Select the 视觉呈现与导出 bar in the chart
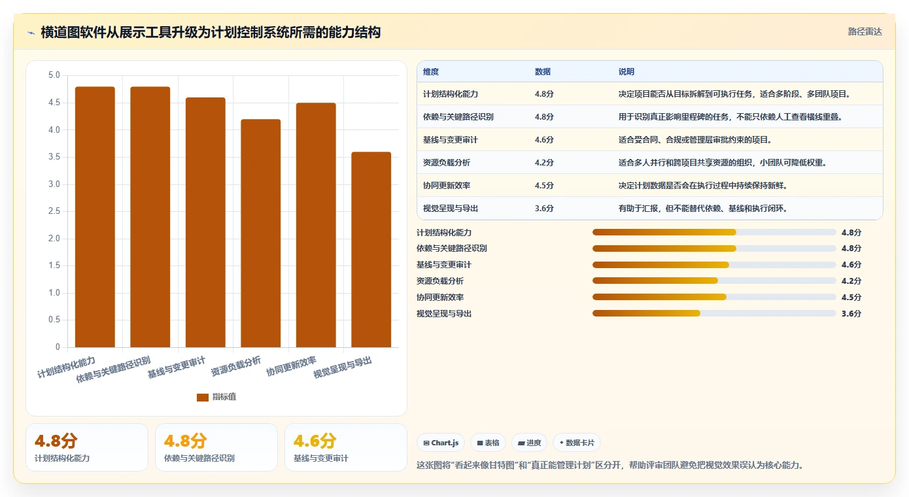 click(371, 250)
